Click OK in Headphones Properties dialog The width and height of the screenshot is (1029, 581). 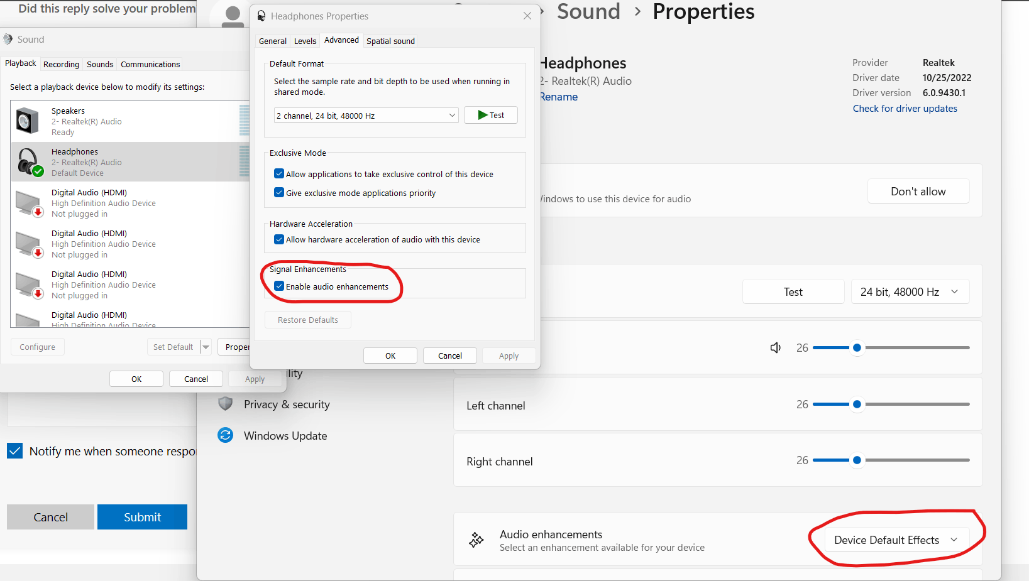[390, 356]
